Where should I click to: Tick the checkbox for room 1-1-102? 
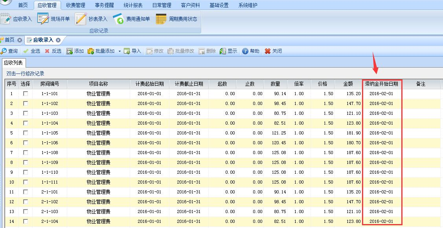(26, 103)
